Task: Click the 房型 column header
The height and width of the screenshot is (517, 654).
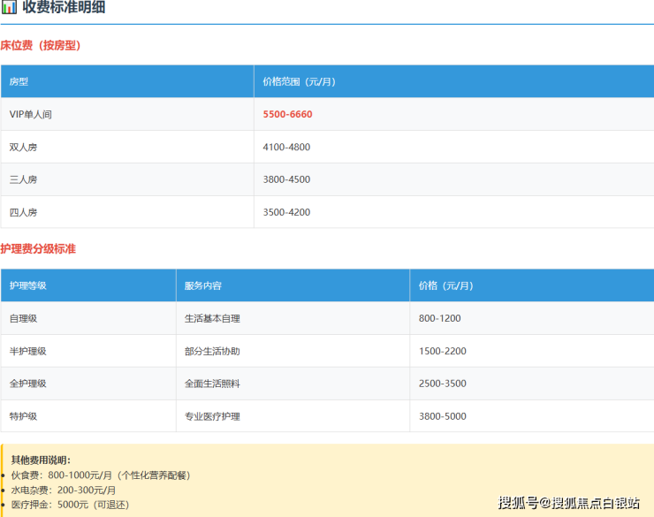Action: pyautogui.click(x=19, y=81)
